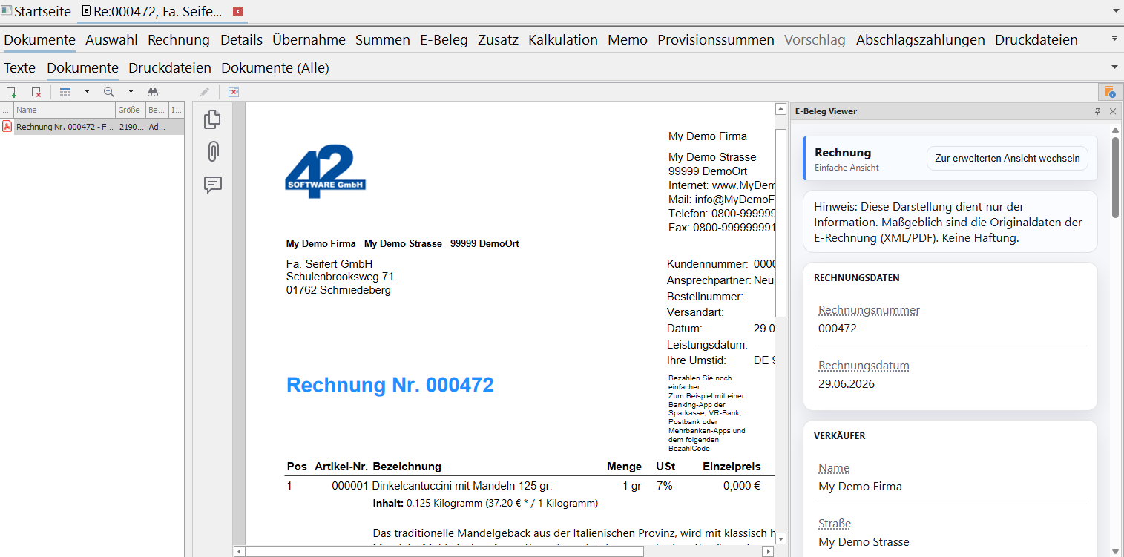
Task: Close the E-Beleg Viewer panel
Action: (1113, 111)
